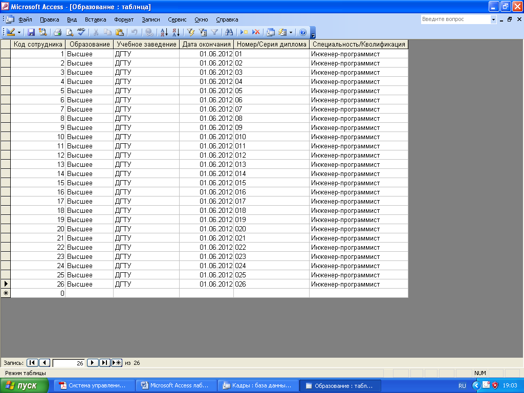Screen dimensions: 524x393
Task: Select the Образование column header
Action: pyautogui.click(x=89, y=44)
